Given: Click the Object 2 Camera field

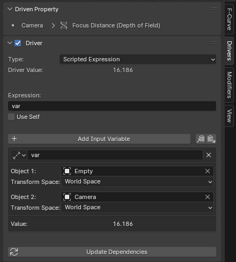Looking at the screenshot, I should 137,197.
